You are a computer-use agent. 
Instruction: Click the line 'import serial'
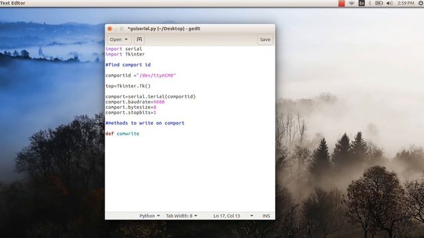coord(124,49)
